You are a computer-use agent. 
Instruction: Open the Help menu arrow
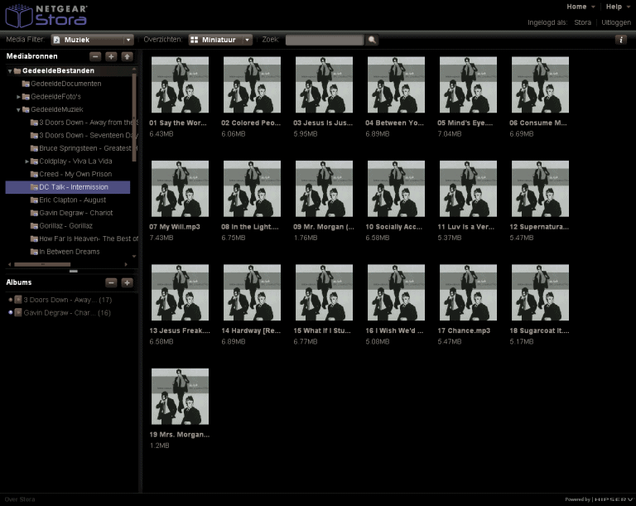[629, 7]
